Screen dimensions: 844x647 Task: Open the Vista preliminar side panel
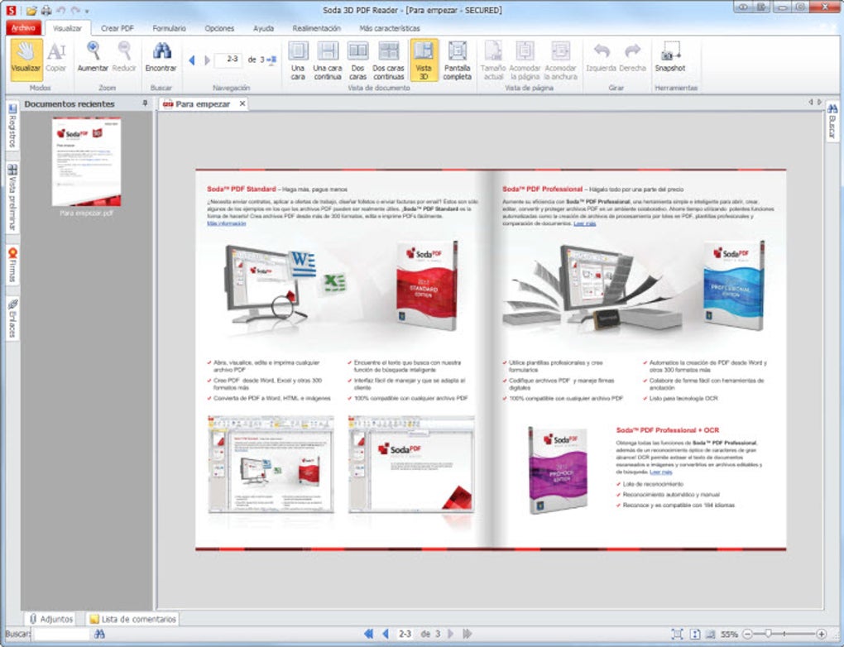tap(12, 197)
